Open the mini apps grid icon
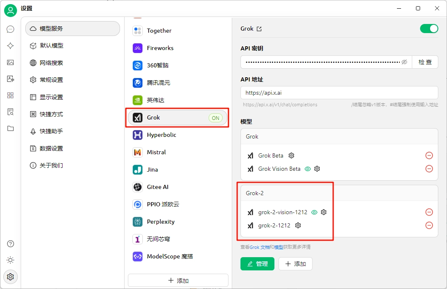The width and height of the screenshot is (447, 289). [10, 96]
